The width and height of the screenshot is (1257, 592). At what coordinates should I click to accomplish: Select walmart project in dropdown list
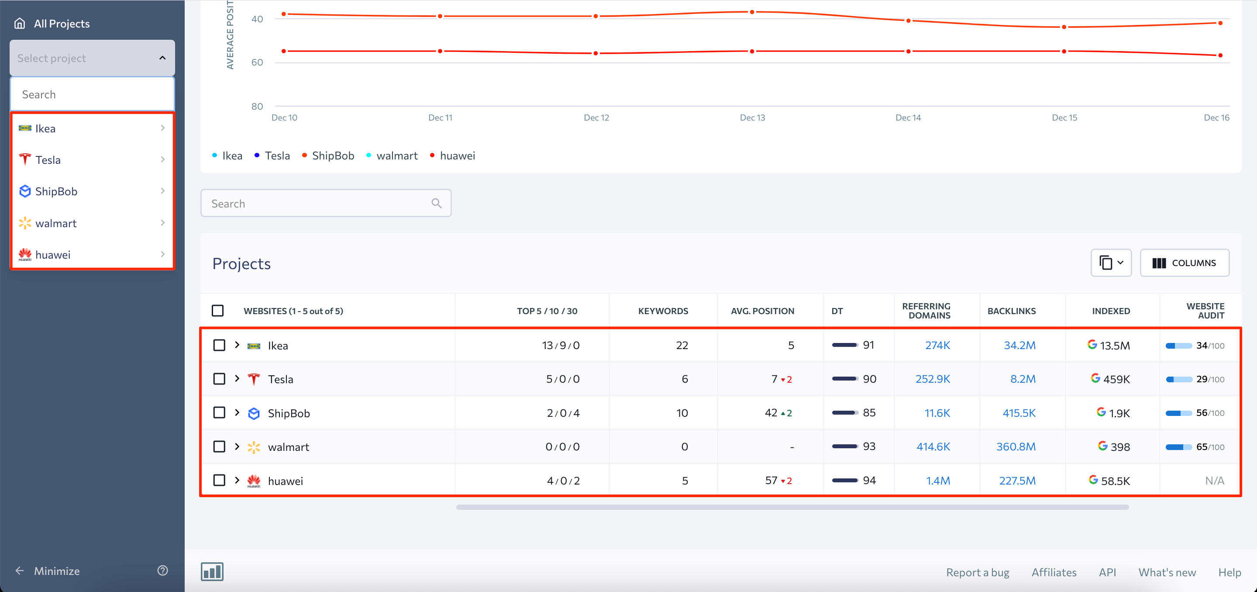[x=92, y=223]
